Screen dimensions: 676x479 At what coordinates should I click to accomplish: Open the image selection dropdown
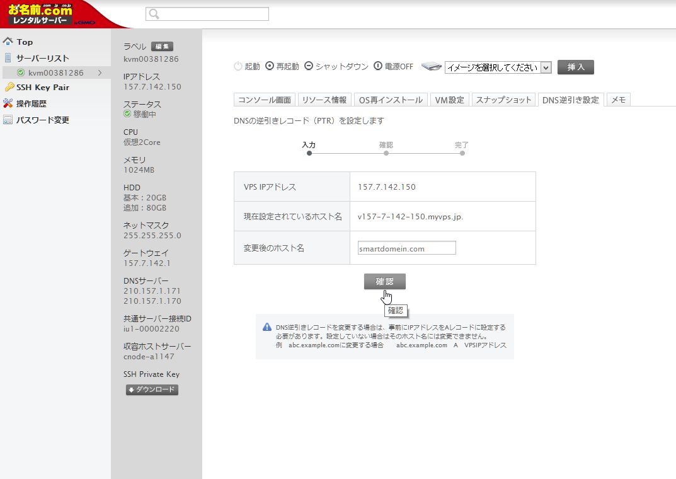[498, 67]
